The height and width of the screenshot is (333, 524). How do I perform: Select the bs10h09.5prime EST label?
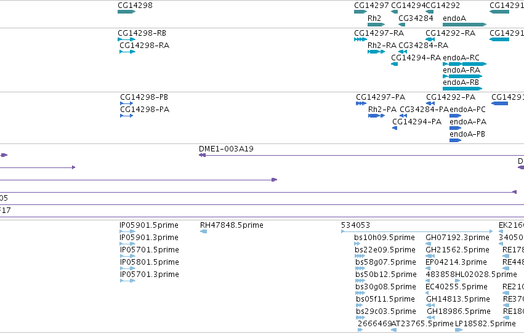[x=384, y=238]
